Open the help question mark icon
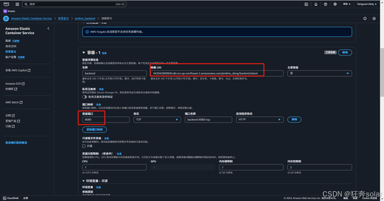 325,4
